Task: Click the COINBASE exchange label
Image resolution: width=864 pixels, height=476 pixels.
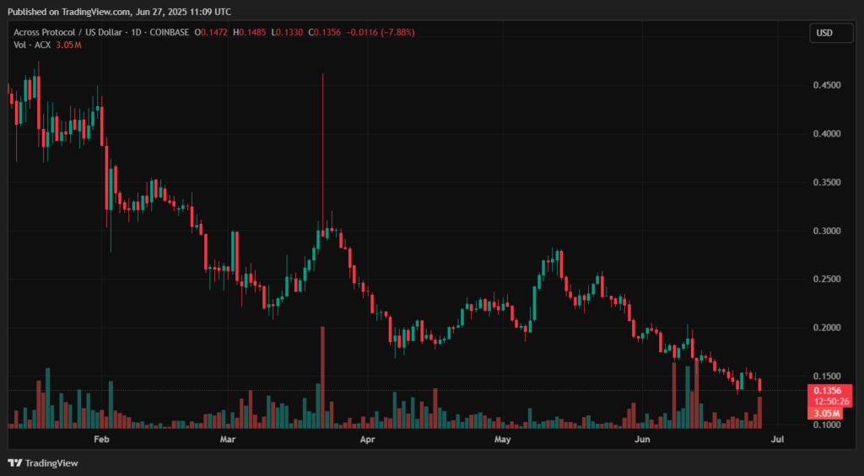Action: (x=171, y=32)
